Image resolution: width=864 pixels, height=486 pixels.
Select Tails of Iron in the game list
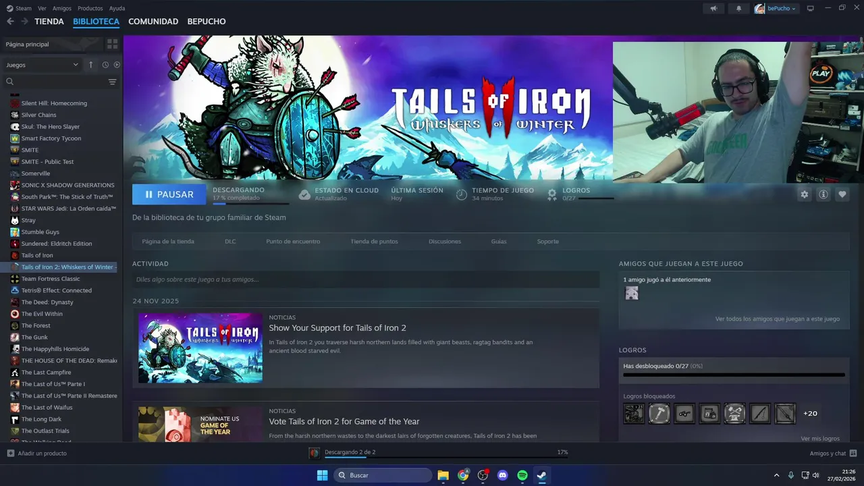tap(37, 255)
